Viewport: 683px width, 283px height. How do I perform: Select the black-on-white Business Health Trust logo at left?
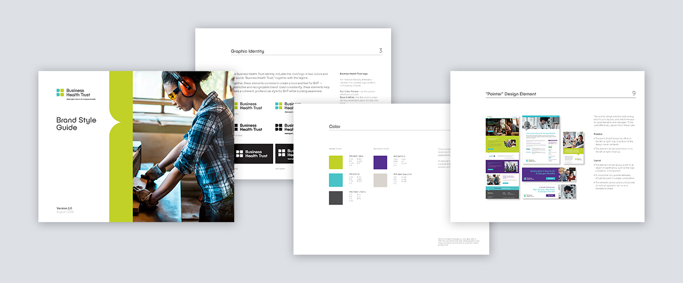pyautogui.click(x=249, y=127)
